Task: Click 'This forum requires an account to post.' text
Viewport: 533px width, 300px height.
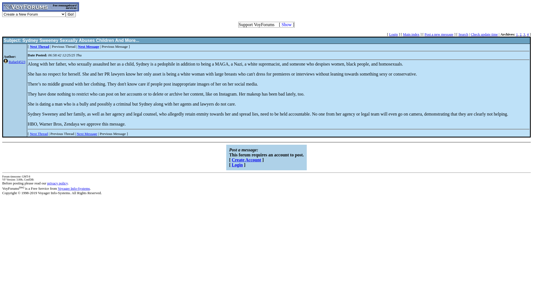Action: (266, 155)
